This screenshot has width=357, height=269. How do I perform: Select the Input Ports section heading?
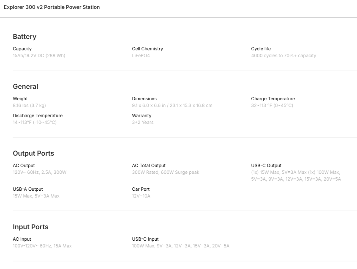click(30, 227)
